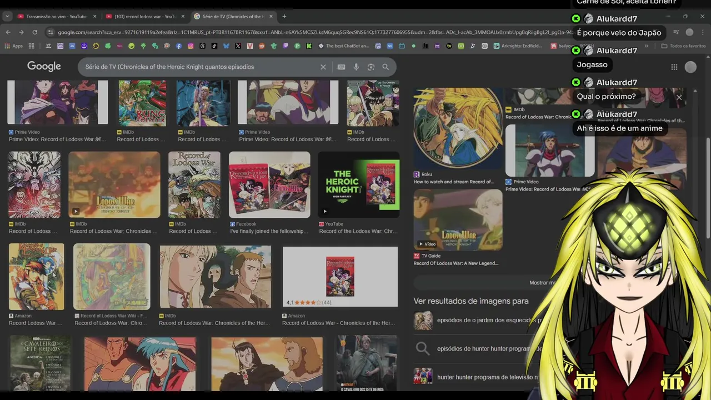Search by image with Google Lens icon
This screenshot has height=400, width=711.
370,67
